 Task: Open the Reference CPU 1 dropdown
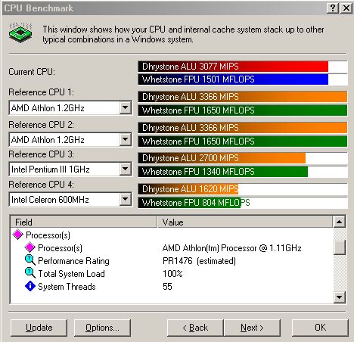point(125,108)
